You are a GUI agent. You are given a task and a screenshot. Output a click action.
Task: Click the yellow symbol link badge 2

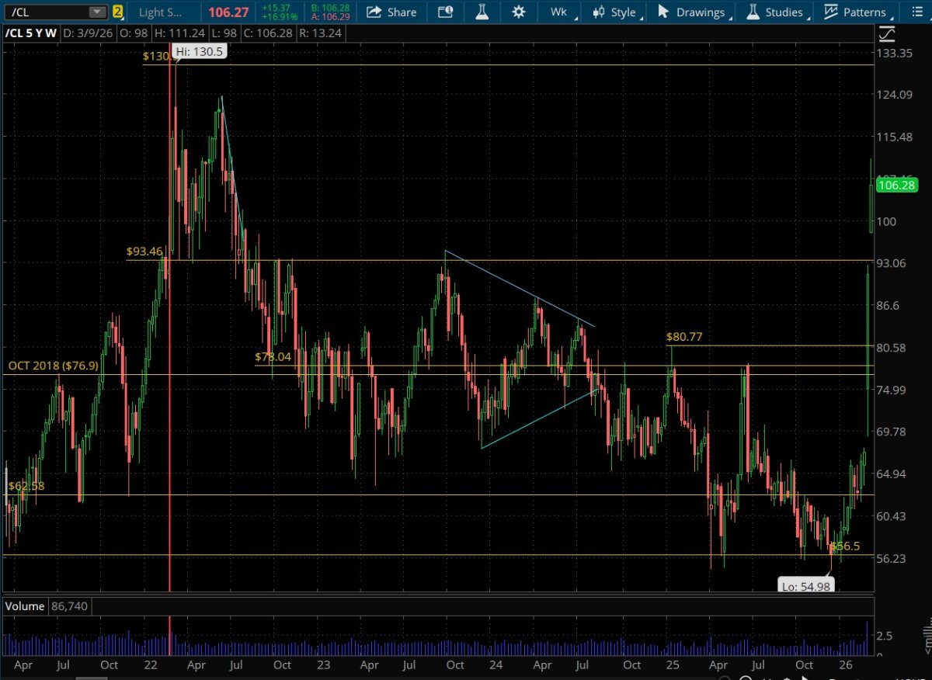[117, 12]
